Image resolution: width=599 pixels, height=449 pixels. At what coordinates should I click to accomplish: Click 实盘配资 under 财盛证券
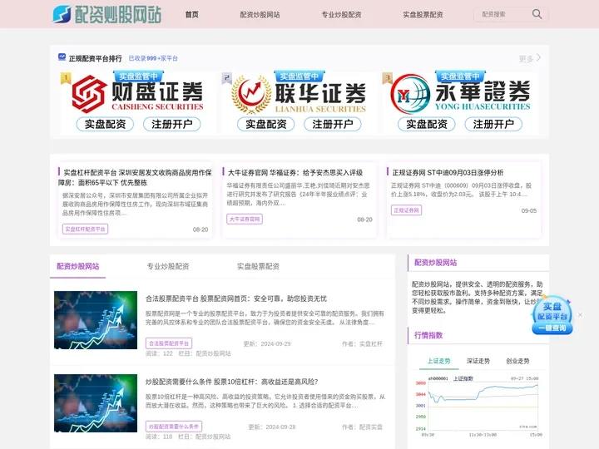click(105, 124)
